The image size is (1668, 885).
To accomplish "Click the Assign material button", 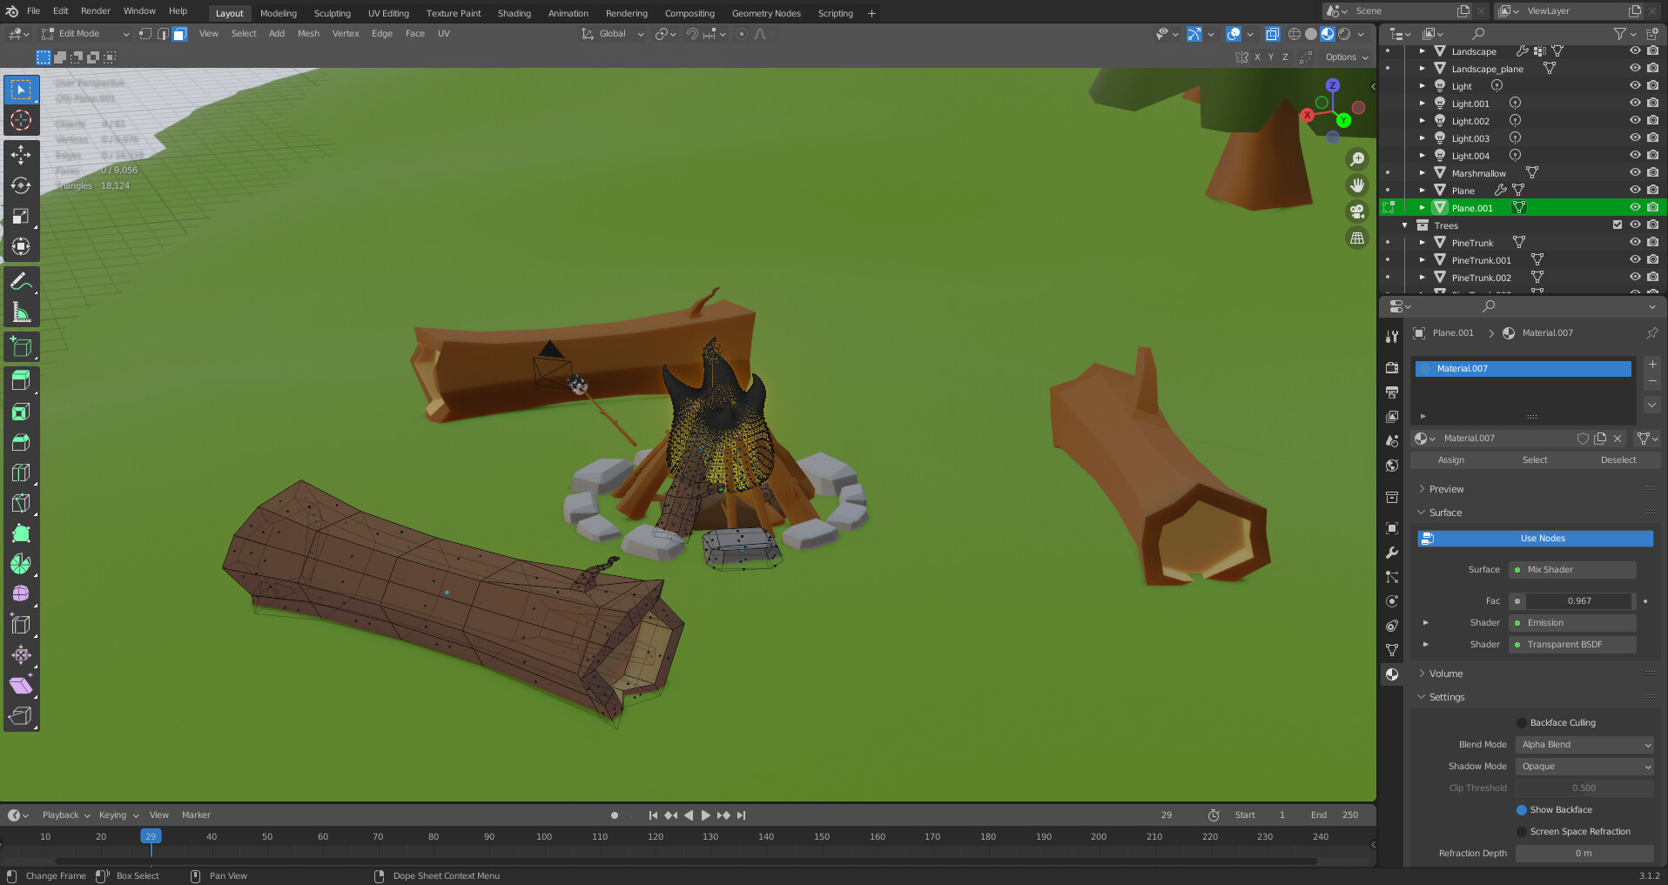I will tap(1450, 460).
